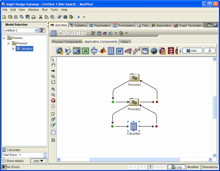The height and width of the screenshot is (171, 220).
Task: Click the Pause component icon
Action: (154, 51)
